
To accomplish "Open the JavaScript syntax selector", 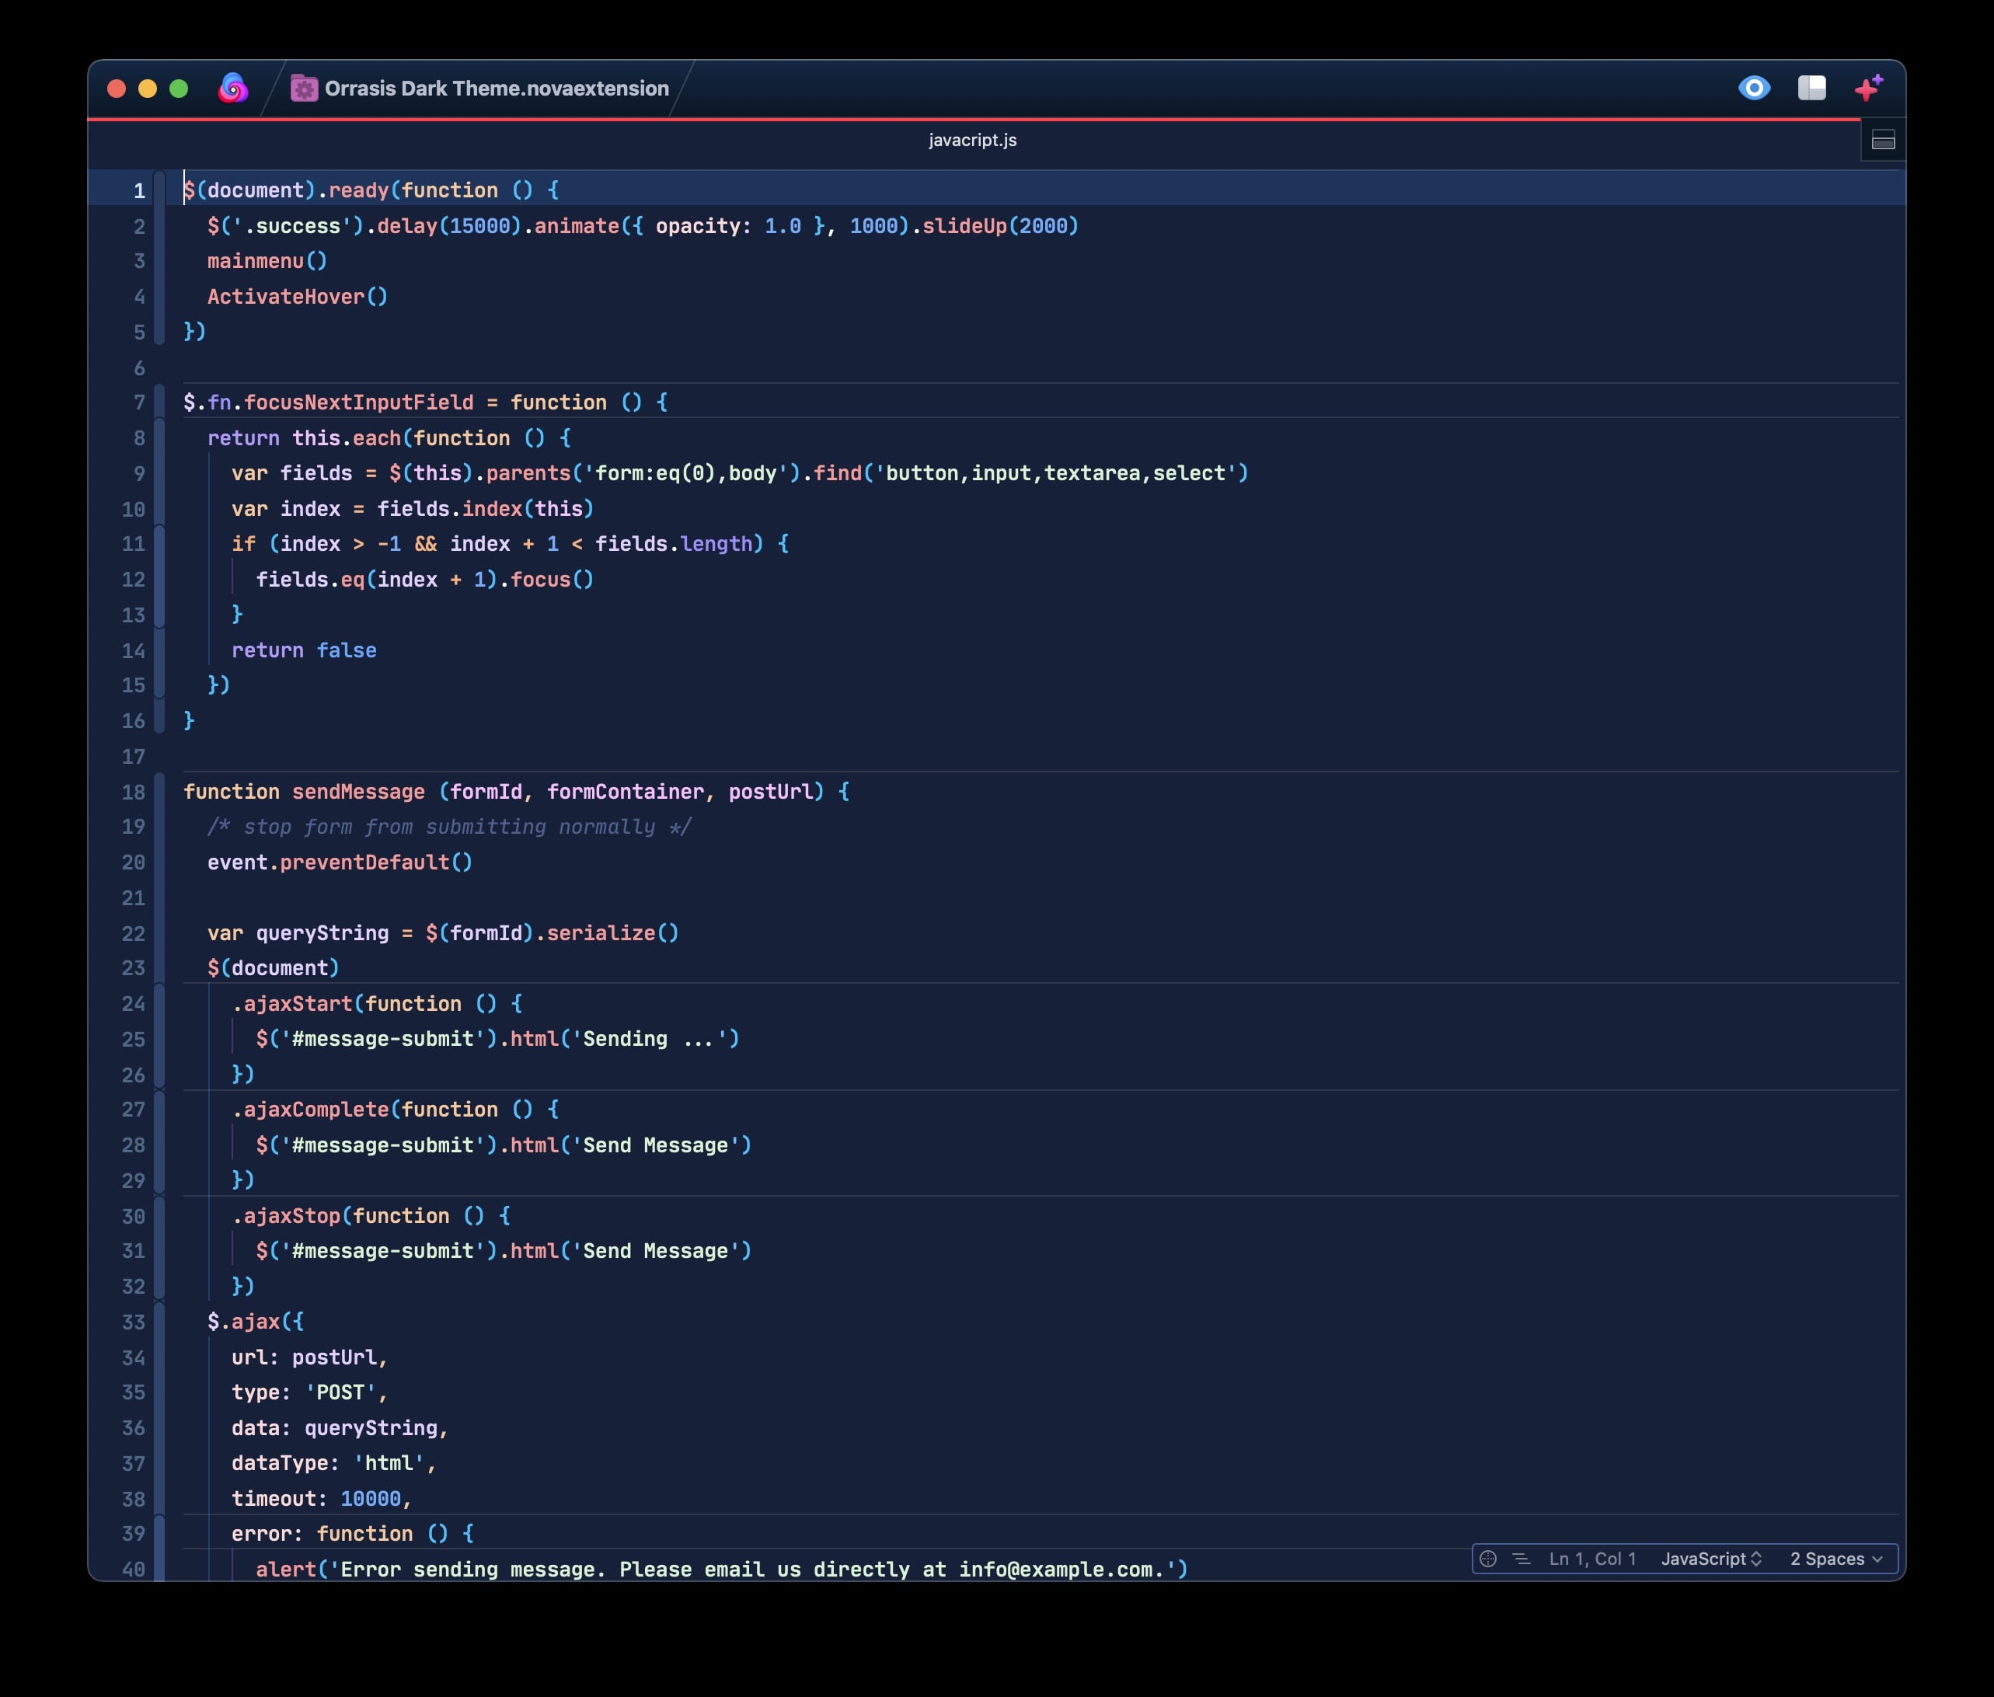I will [1710, 1559].
